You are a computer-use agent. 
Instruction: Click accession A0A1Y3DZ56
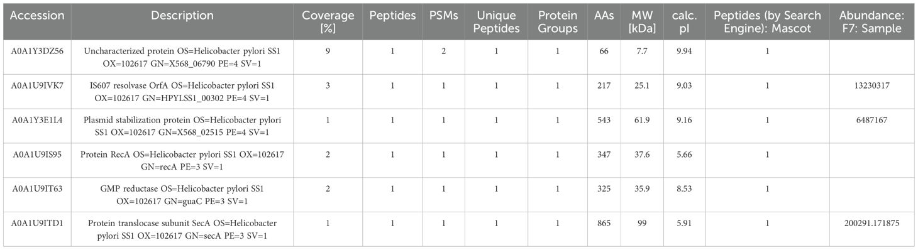point(34,52)
